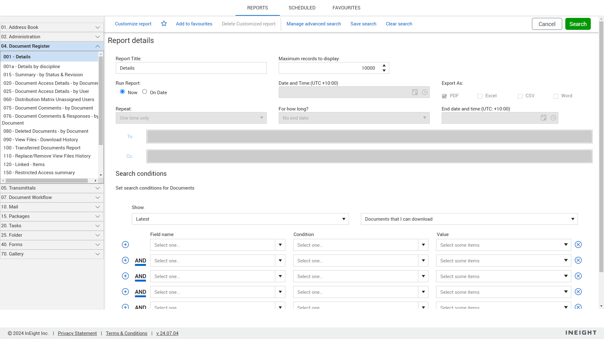Remove the first search condition row
Image resolution: width=604 pixels, height=339 pixels.
coord(578,245)
